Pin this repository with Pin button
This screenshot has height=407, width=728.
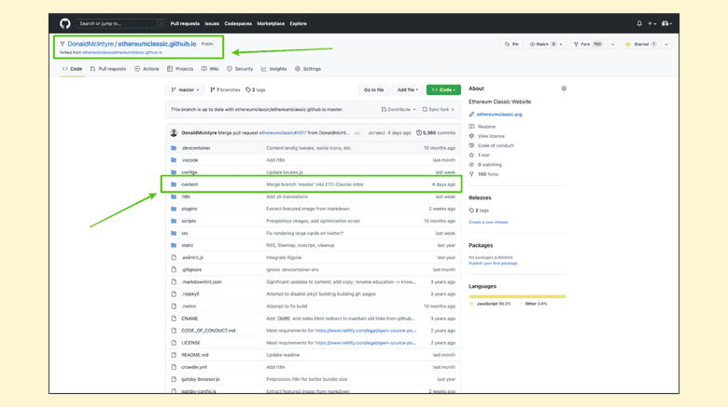[x=511, y=44]
